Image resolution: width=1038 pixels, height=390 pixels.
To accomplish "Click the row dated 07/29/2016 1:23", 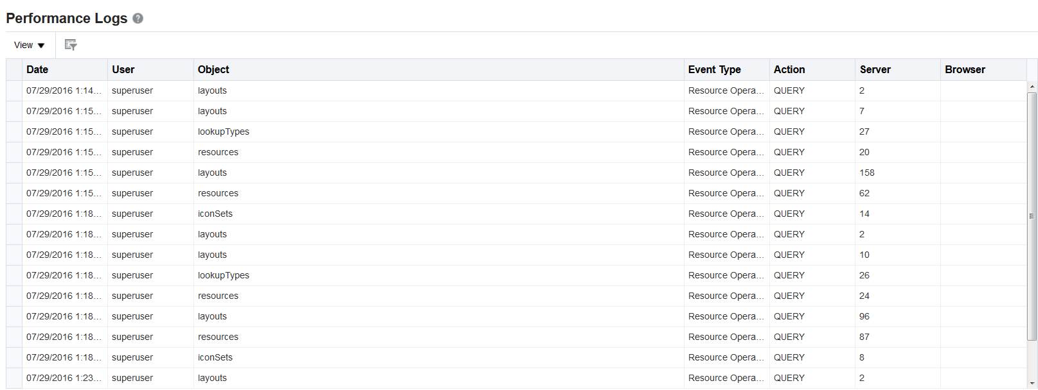I will [x=63, y=378].
